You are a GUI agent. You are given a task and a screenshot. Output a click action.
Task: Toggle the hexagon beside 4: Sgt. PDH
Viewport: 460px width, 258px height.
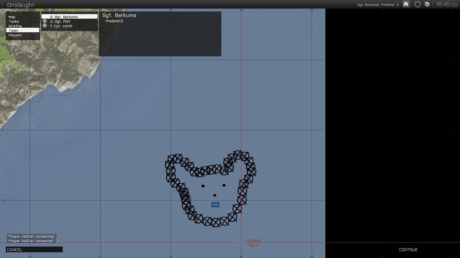click(x=44, y=21)
